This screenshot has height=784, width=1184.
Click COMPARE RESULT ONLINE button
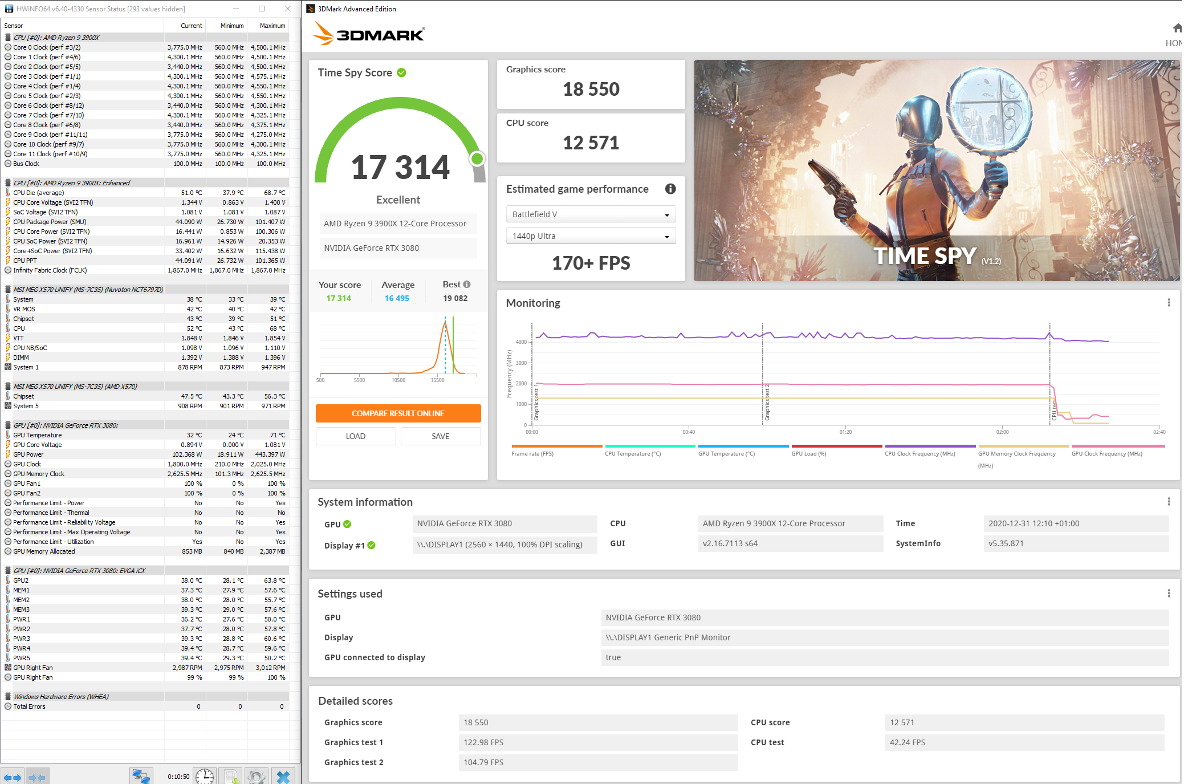click(x=398, y=413)
